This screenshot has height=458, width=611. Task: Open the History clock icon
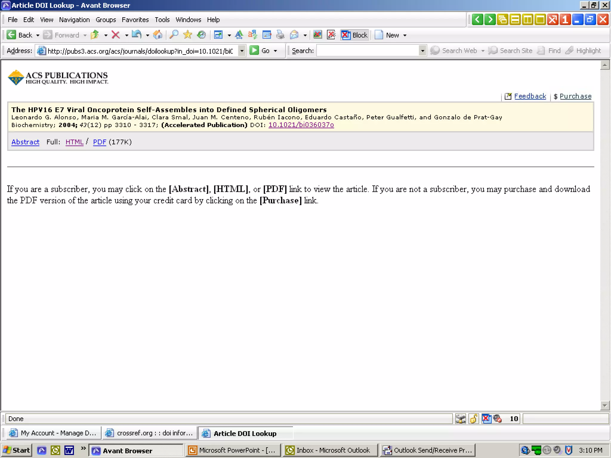[202, 35]
